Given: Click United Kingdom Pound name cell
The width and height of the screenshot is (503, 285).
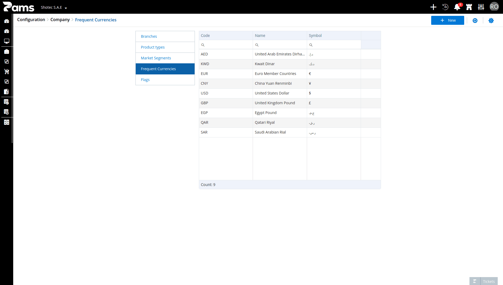Looking at the screenshot, I should [280, 103].
